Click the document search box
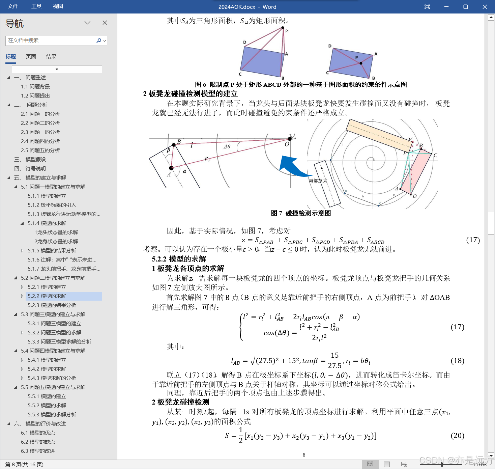 click(x=51, y=40)
